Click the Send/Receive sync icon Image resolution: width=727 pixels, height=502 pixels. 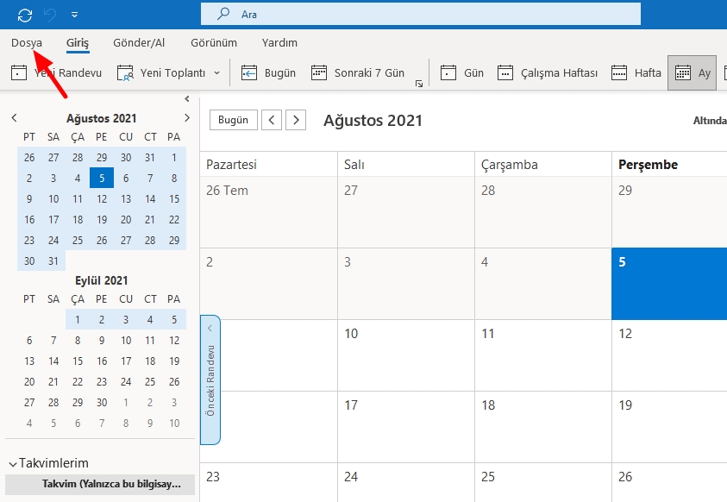(x=23, y=13)
